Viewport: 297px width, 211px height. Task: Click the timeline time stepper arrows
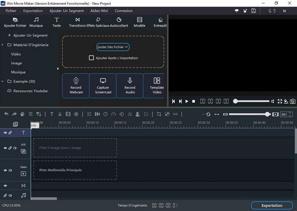tap(290, 114)
